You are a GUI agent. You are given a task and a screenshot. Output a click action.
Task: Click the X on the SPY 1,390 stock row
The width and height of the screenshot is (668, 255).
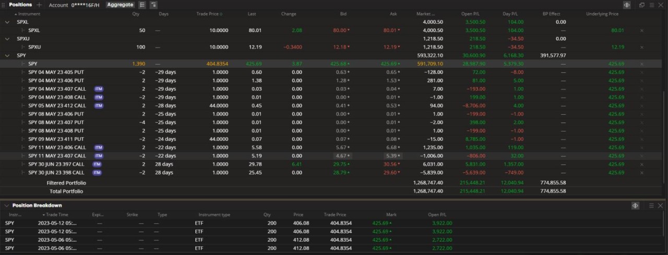pyautogui.click(x=642, y=64)
